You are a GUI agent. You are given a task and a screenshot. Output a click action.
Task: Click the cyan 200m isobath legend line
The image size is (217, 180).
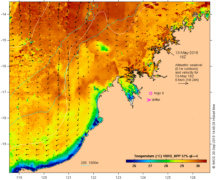[x=85, y=165]
